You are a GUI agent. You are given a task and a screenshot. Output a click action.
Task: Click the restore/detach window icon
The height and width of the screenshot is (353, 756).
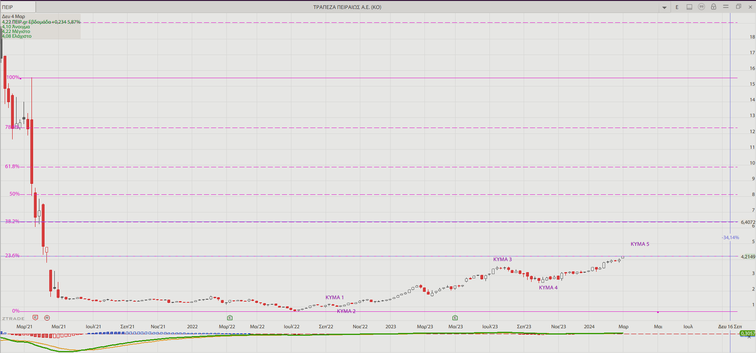(x=738, y=7)
